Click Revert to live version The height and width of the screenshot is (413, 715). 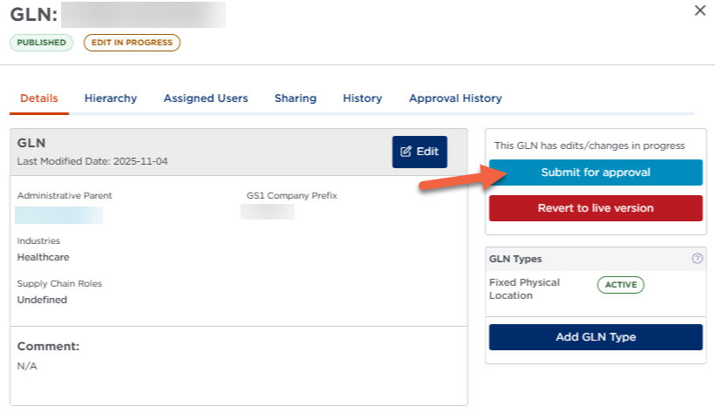[x=596, y=208]
